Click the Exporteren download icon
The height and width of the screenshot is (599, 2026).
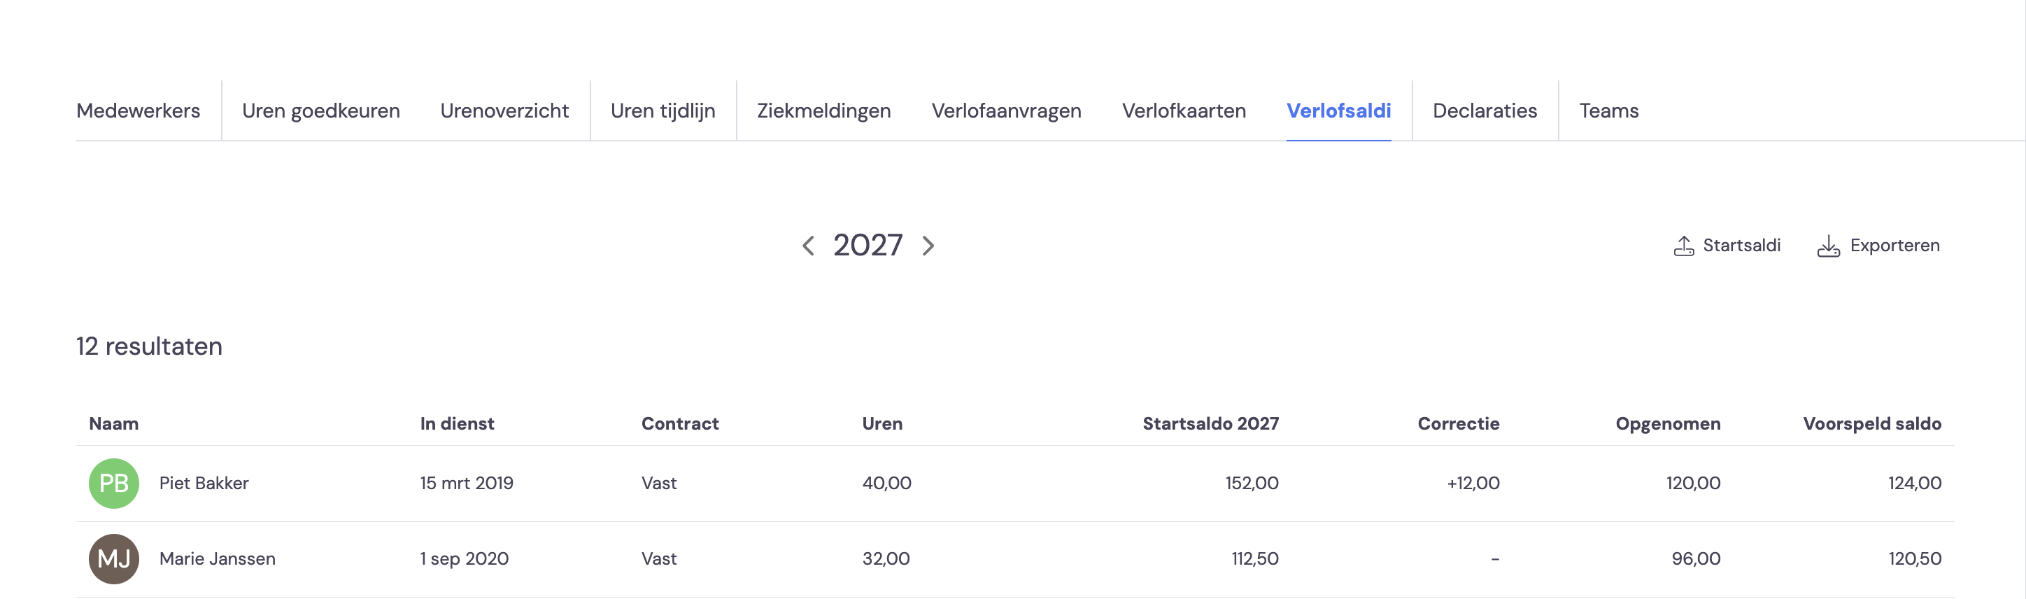(x=1828, y=246)
